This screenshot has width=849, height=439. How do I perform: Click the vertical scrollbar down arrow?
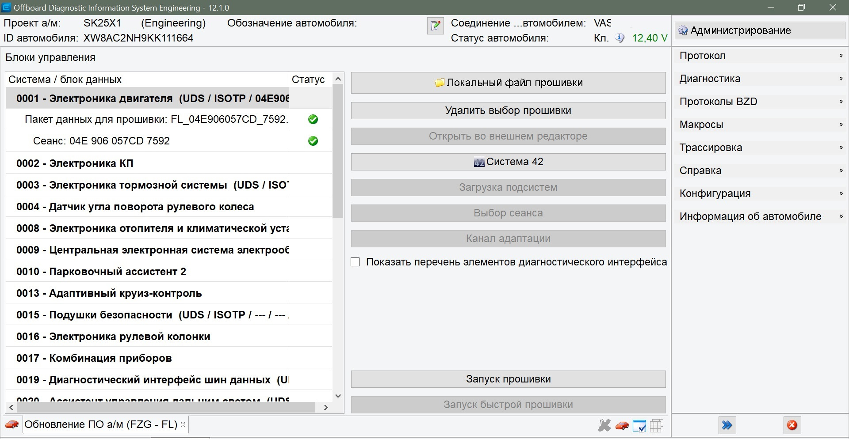[x=338, y=396]
